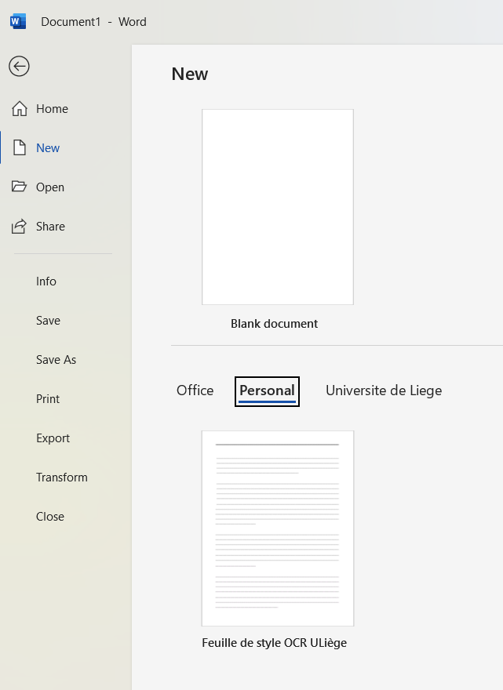Image resolution: width=503 pixels, height=690 pixels.
Task: Click the Home house icon
Action: click(20, 109)
